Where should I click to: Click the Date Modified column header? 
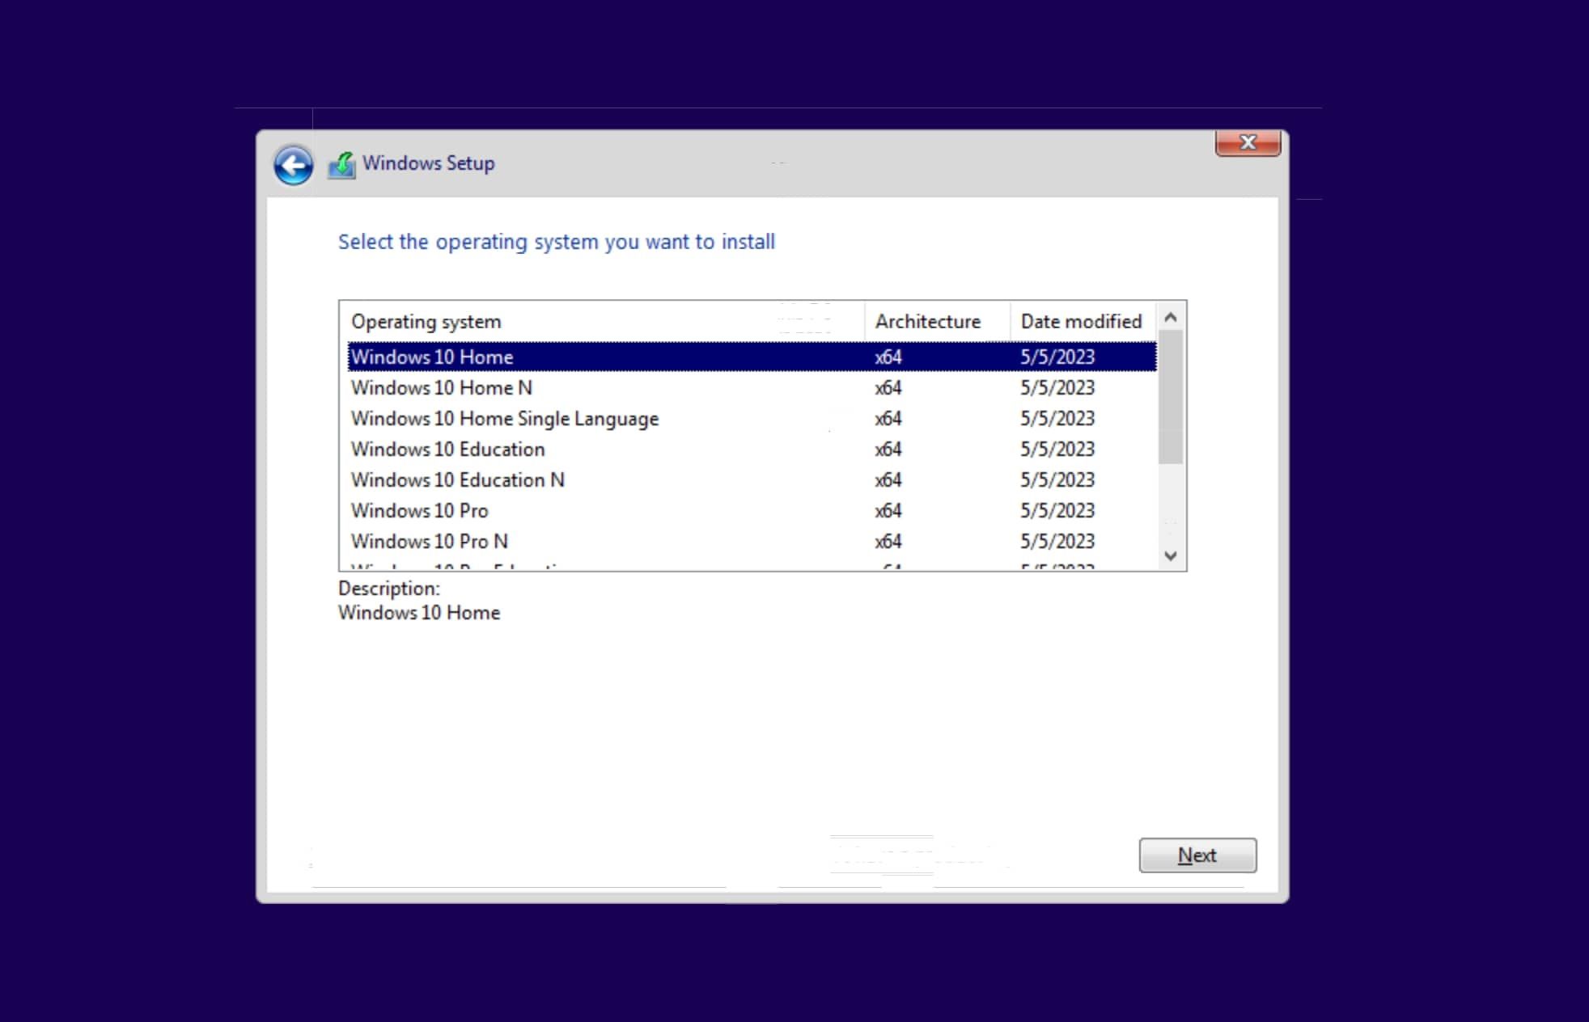click(x=1079, y=322)
